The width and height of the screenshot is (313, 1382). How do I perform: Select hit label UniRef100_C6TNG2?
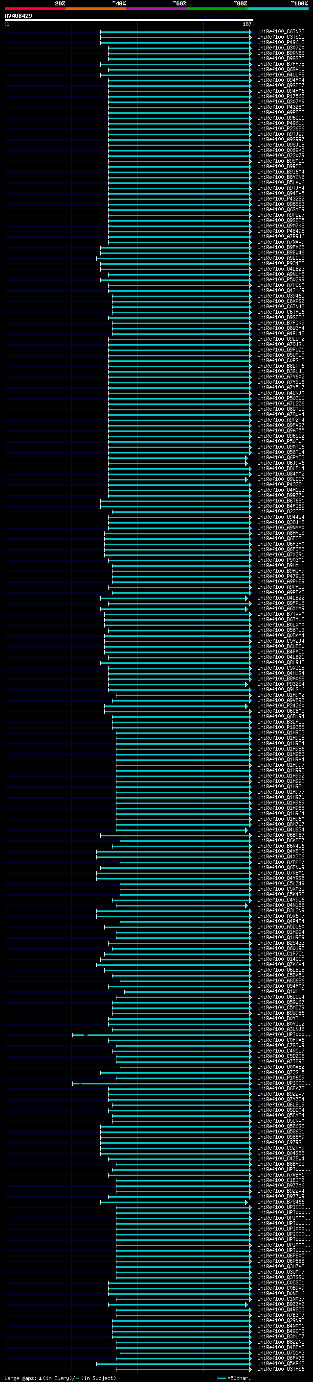point(281,32)
